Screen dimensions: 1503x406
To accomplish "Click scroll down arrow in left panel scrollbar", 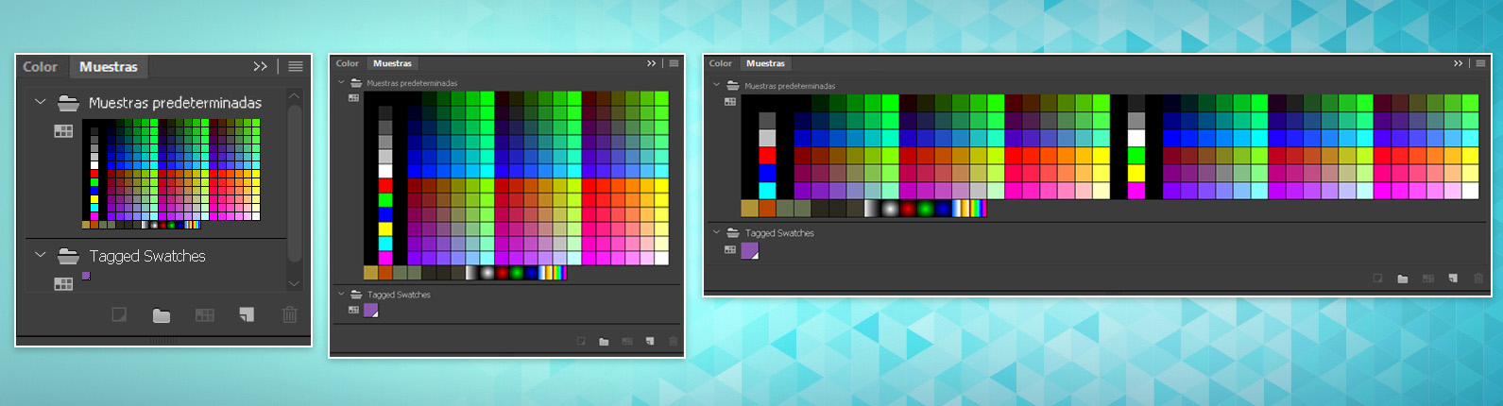I will point(294,282).
